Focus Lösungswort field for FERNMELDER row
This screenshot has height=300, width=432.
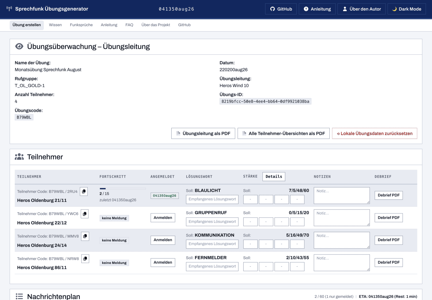tap(212, 267)
